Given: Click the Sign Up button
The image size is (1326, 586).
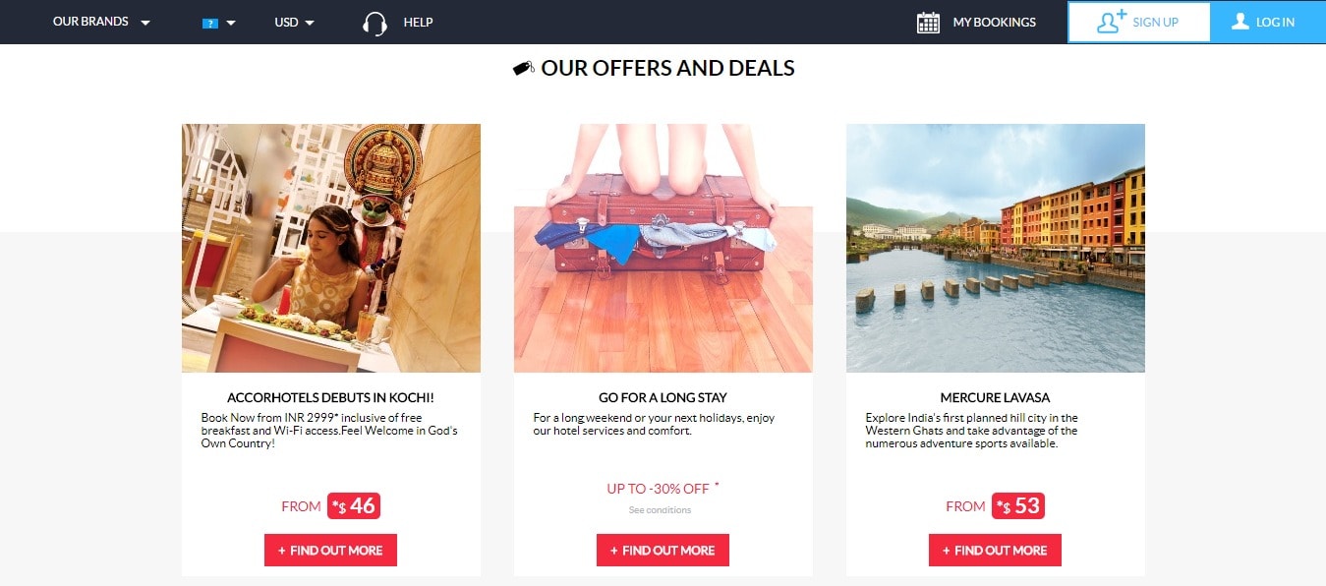Looking at the screenshot, I should click(x=1139, y=22).
